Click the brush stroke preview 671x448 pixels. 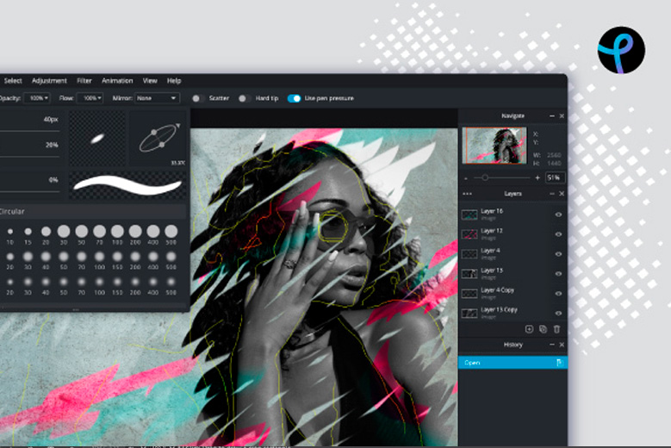pyautogui.click(x=127, y=186)
